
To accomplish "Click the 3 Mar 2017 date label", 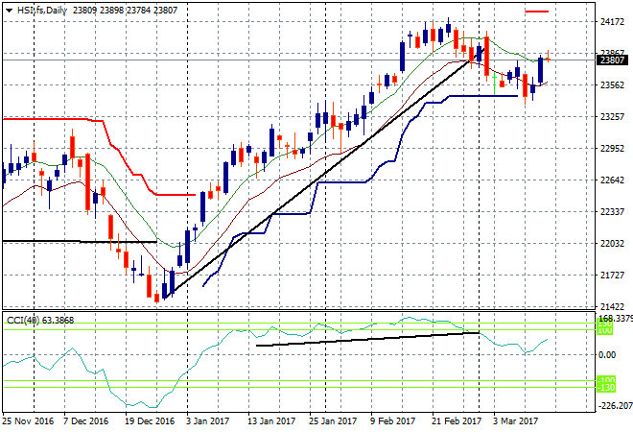I will 516,421.
